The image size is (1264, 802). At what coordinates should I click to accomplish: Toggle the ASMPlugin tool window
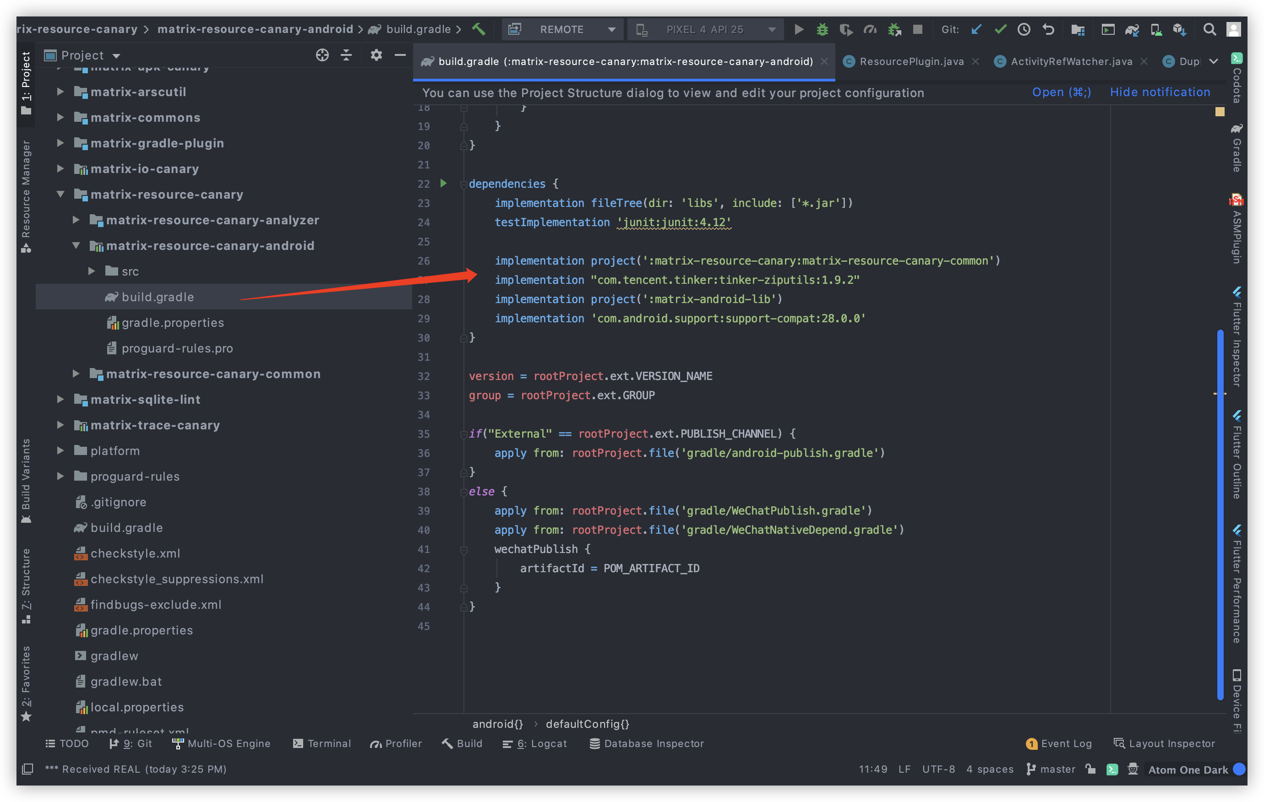pos(1237,228)
